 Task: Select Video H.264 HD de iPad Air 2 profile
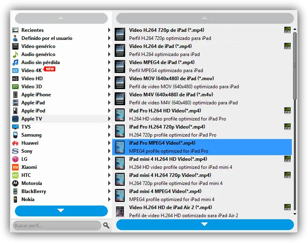(202, 211)
